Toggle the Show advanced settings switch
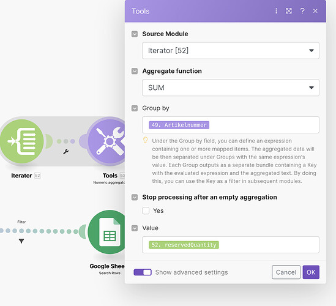This screenshot has height=306, width=336. [143, 272]
